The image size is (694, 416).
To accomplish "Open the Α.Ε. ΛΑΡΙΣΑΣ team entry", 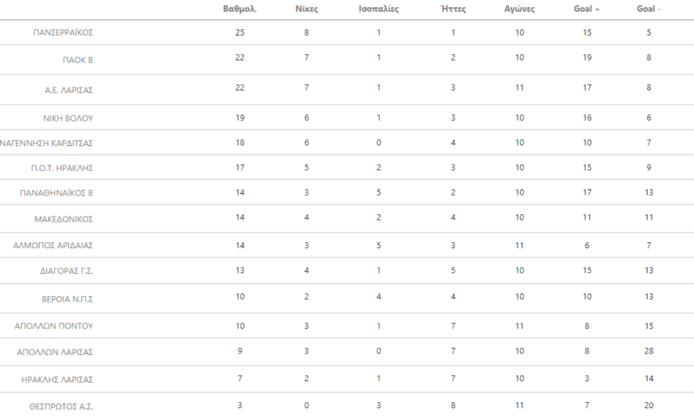I will coord(69,90).
